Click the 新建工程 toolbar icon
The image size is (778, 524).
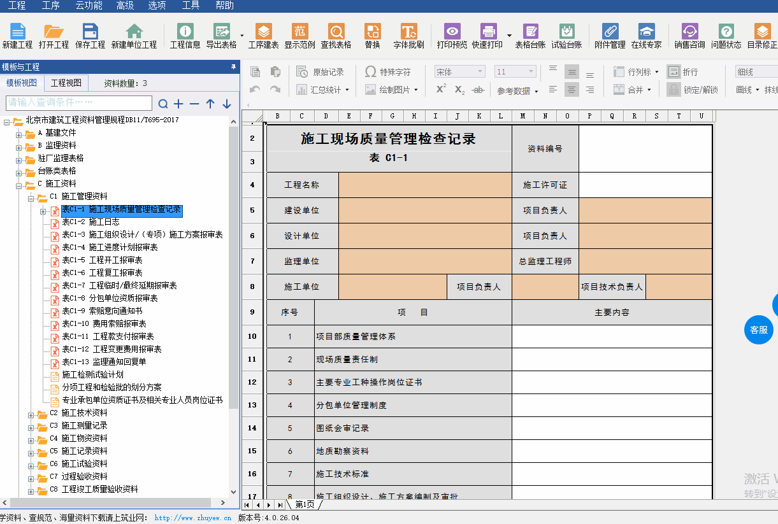[17, 36]
